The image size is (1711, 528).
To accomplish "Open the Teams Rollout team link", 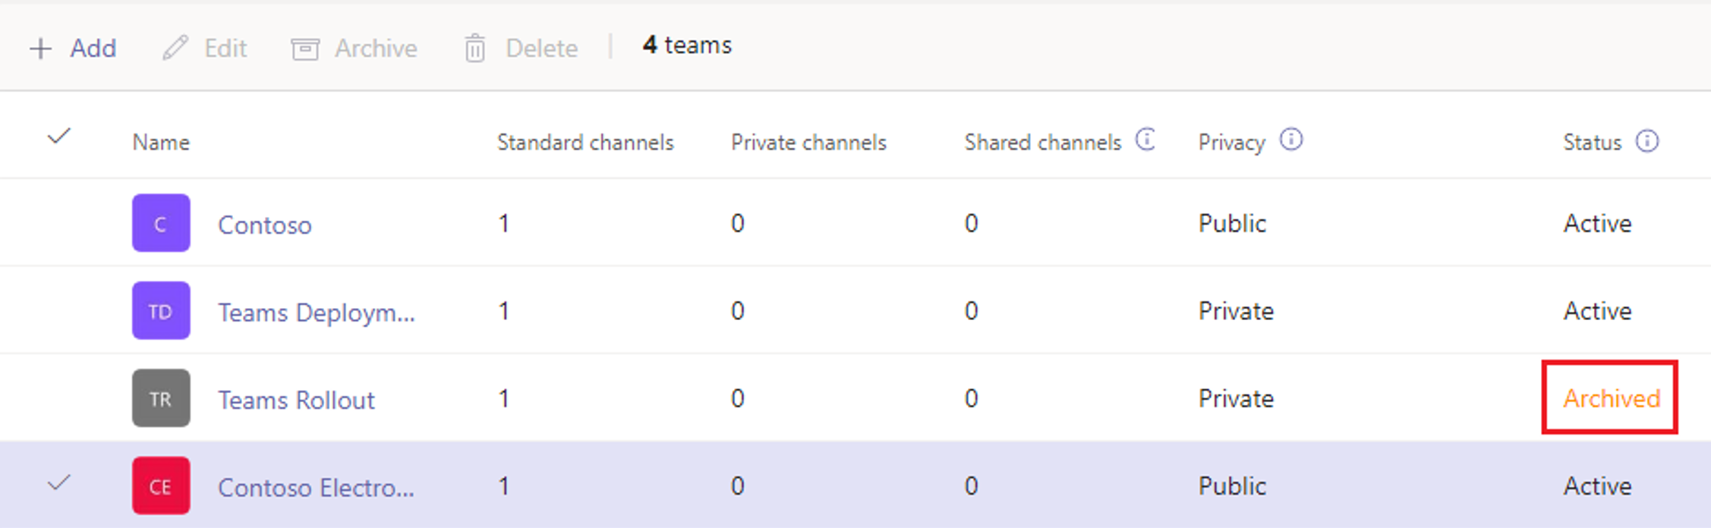I will pos(296,400).
